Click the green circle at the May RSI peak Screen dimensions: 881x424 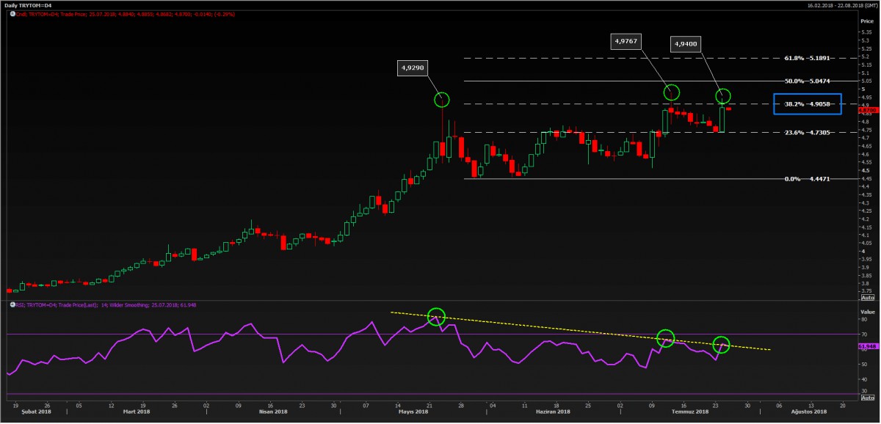pos(436,316)
